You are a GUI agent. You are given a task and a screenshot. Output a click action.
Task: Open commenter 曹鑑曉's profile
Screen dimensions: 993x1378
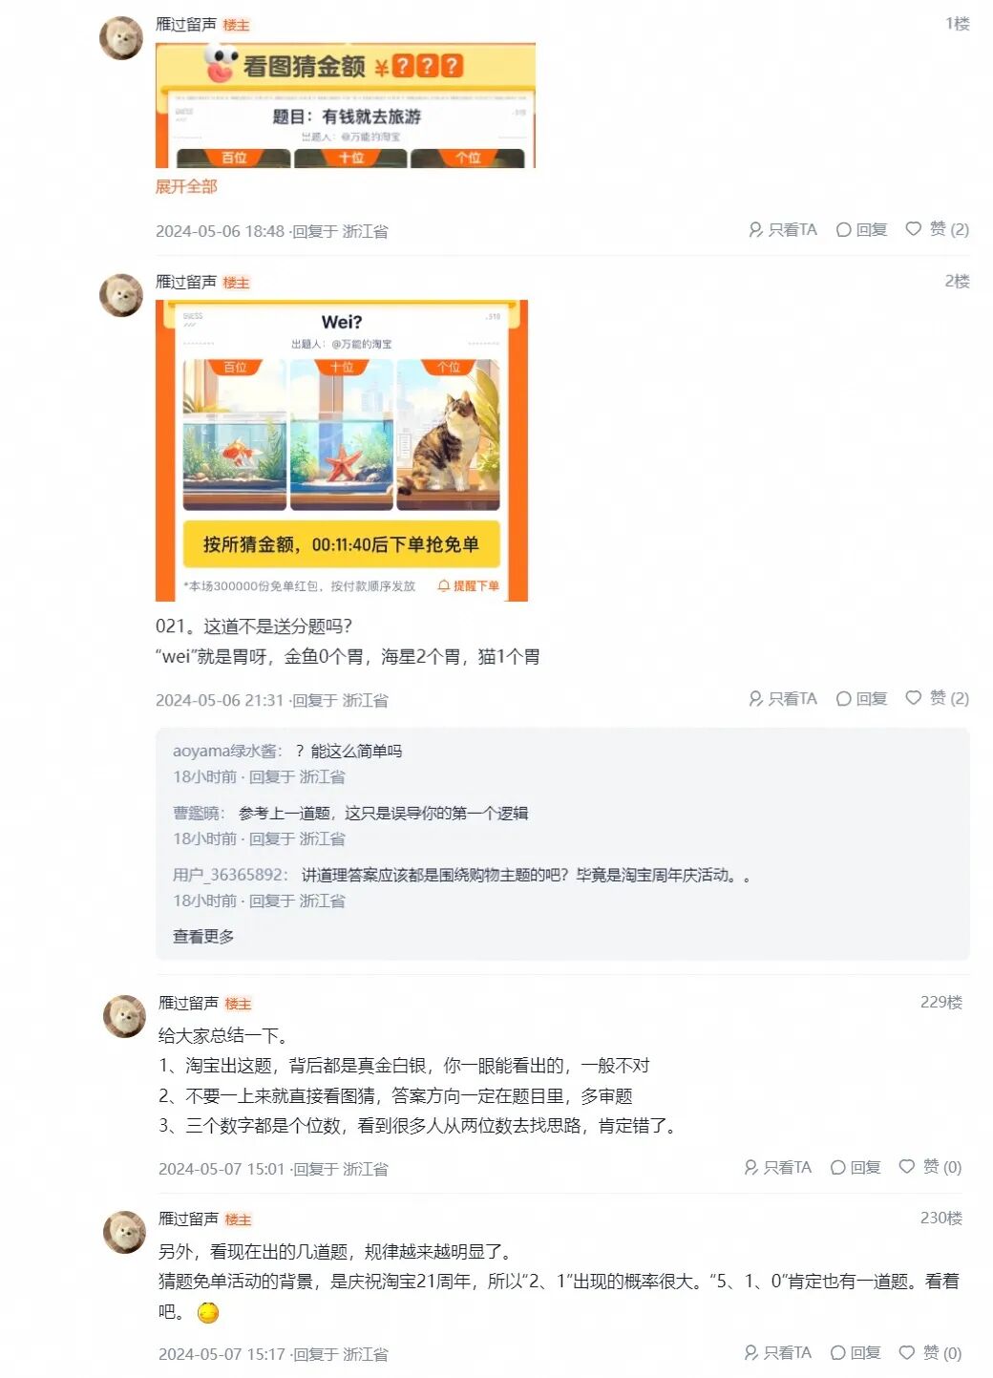(x=199, y=813)
